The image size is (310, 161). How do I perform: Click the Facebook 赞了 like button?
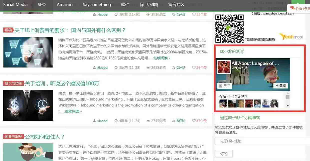click(225, 86)
